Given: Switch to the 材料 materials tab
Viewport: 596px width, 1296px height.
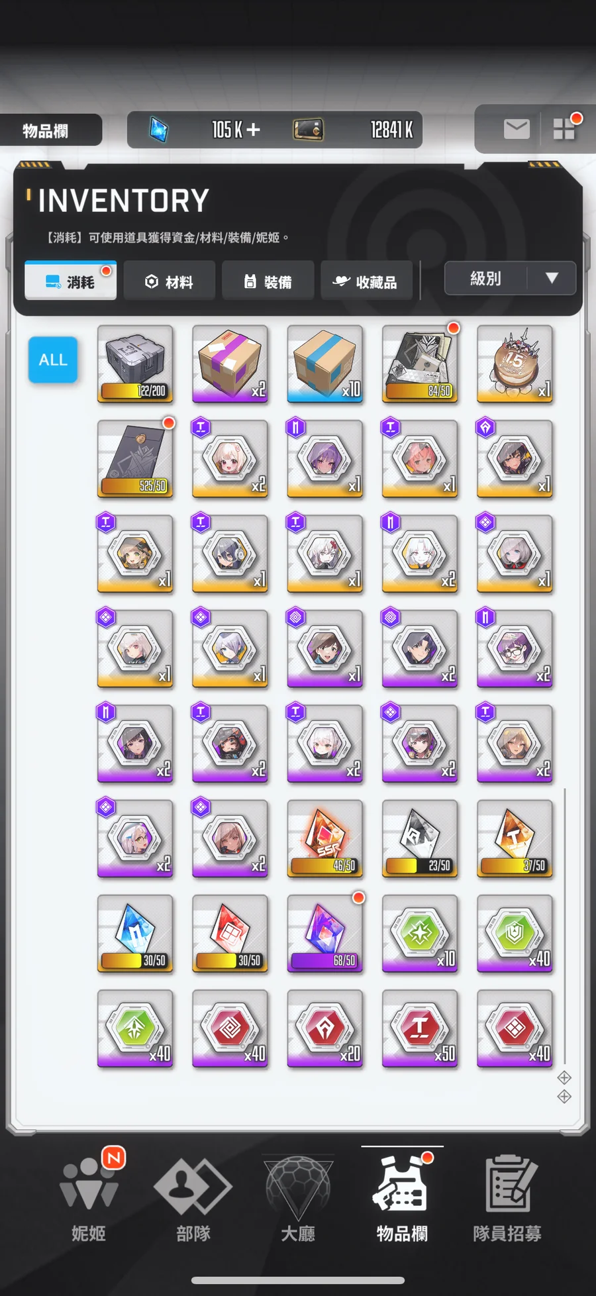Looking at the screenshot, I should coord(170,281).
